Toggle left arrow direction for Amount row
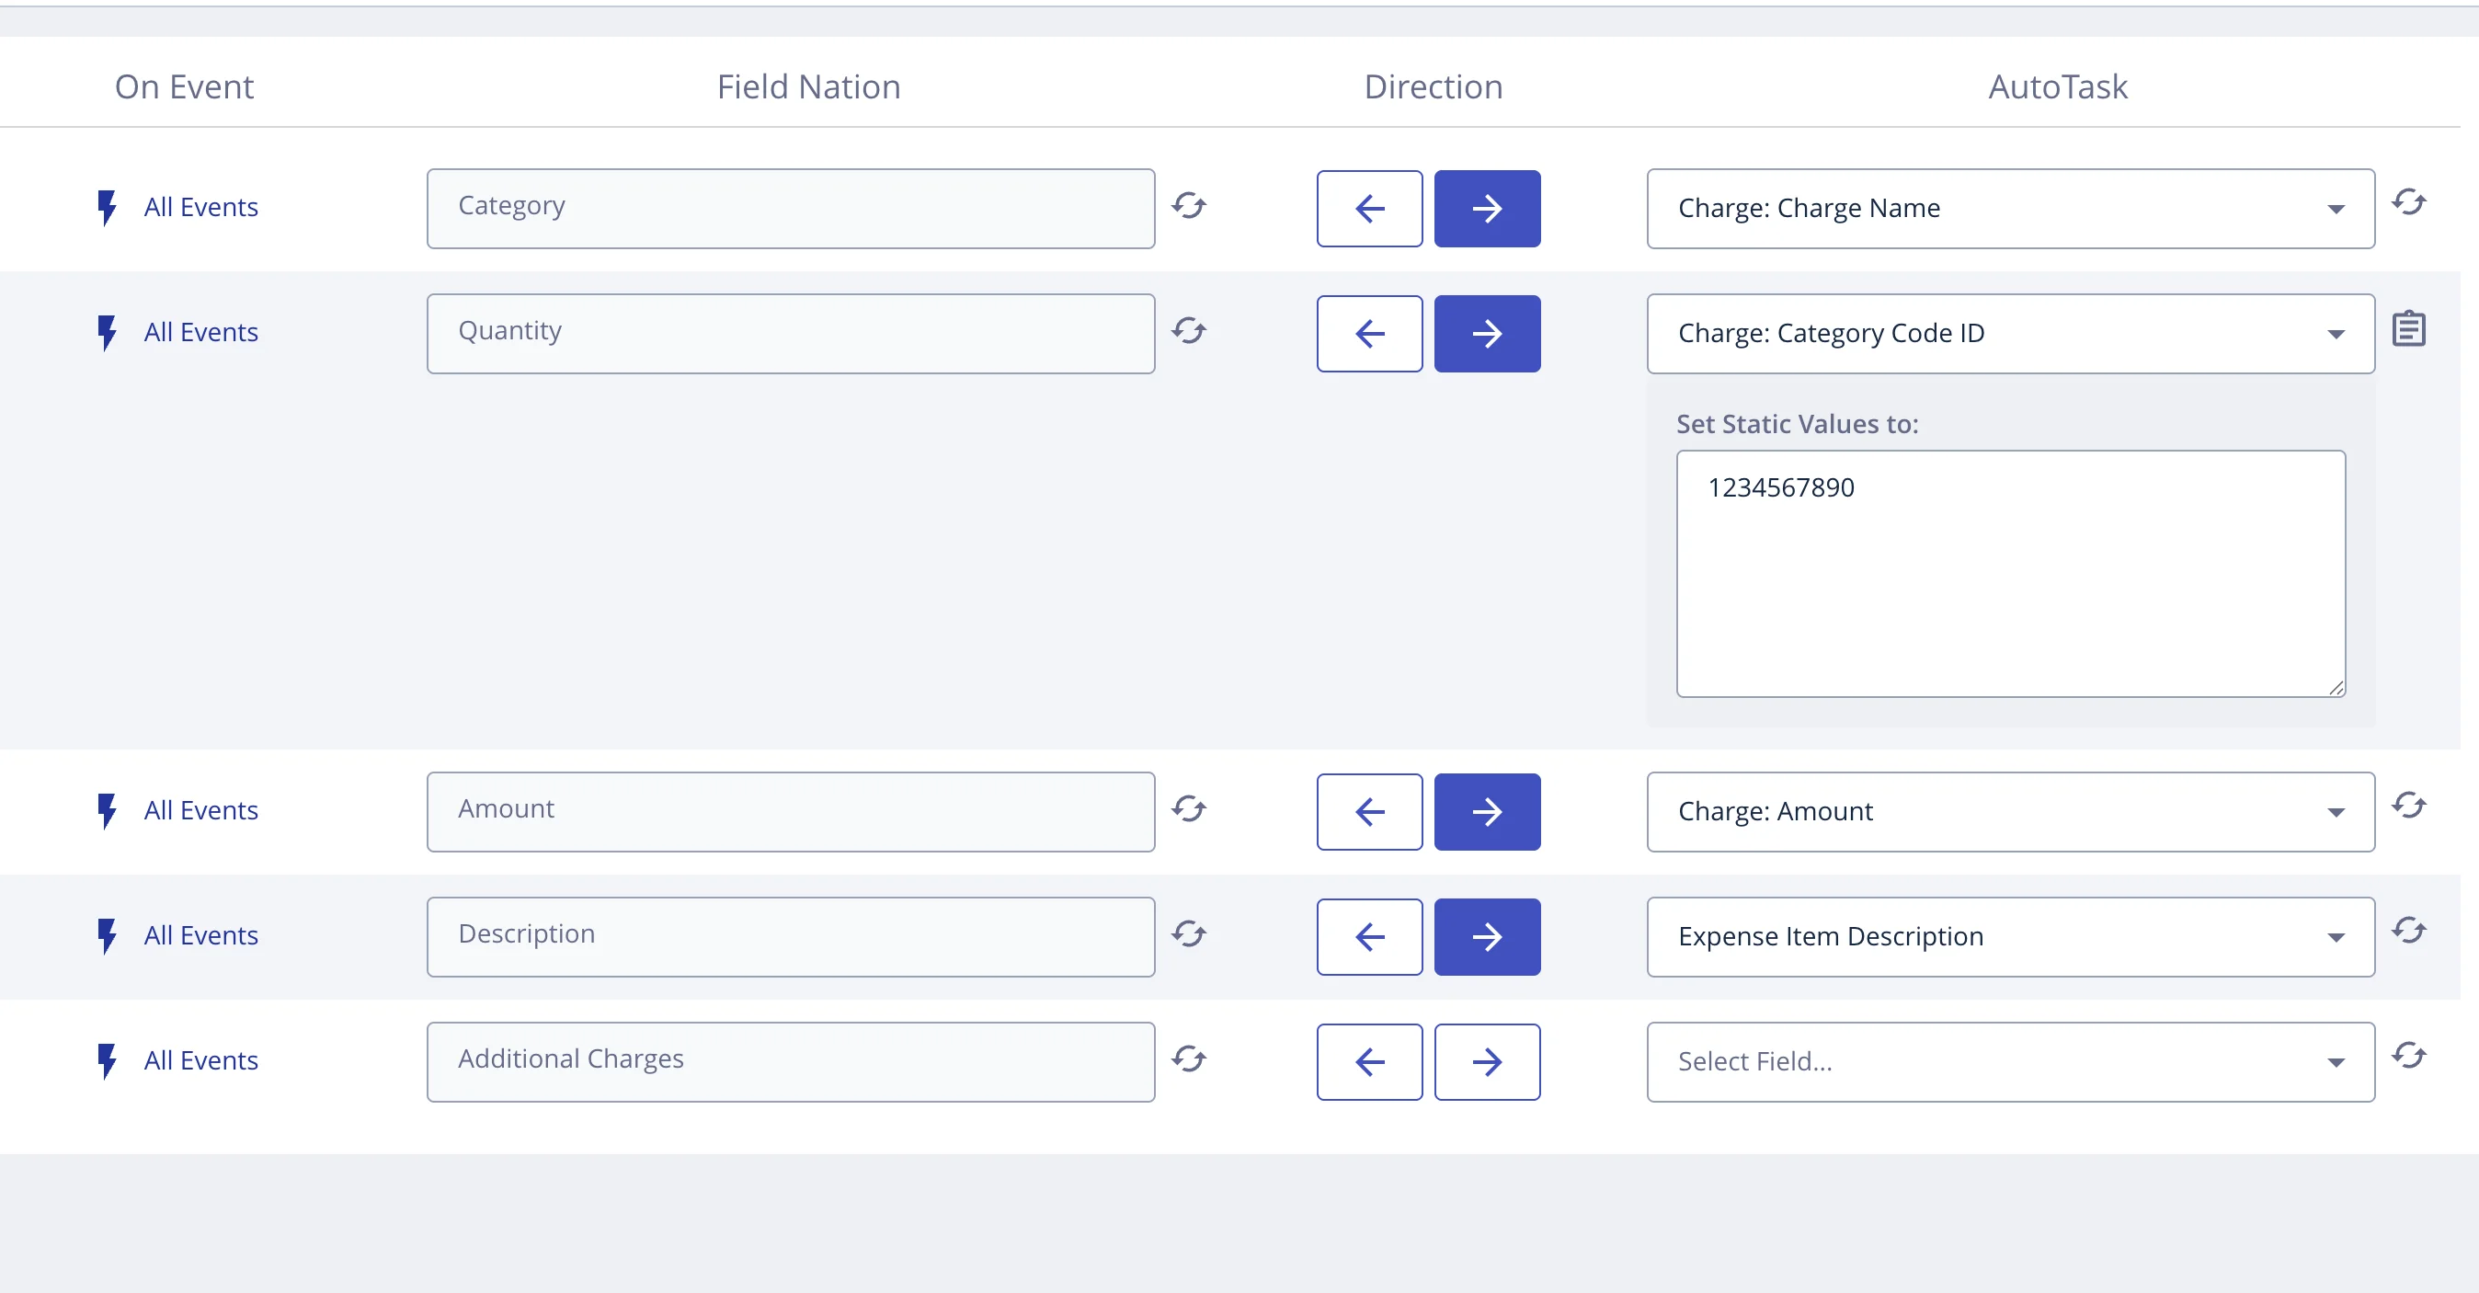 click(1369, 813)
